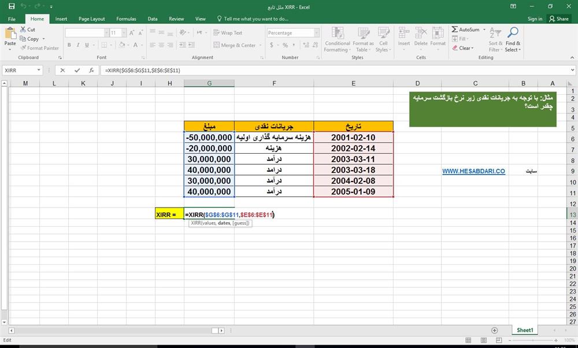Open the WWW.HESABDARI.CO hyperlink
The image size is (578, 348).
pos(473,171)
